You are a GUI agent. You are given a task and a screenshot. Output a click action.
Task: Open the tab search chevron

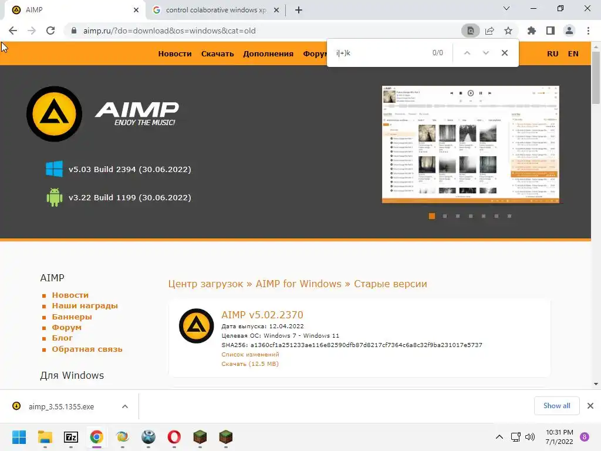click(x=507, y=8)
